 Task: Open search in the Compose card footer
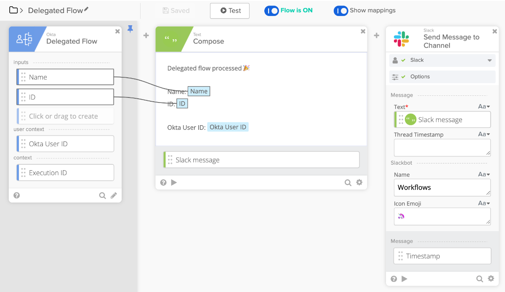348,182
